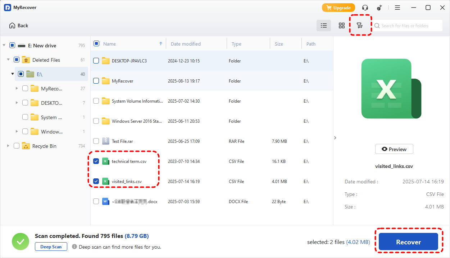
Task: Focus the Search for files or folders field
Action: pos(407,25)
